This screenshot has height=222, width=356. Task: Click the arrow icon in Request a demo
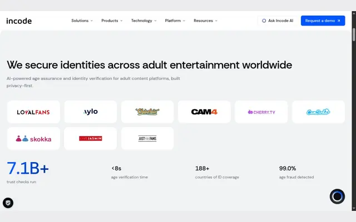pos(339,21)
